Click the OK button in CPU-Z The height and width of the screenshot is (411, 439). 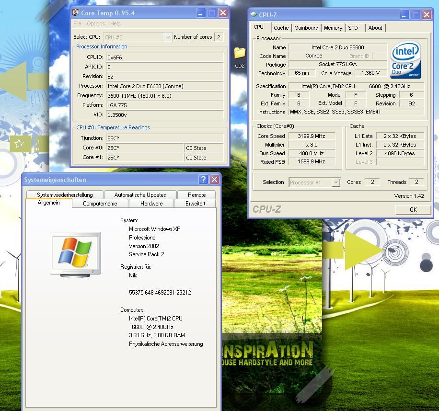(413, 209)
